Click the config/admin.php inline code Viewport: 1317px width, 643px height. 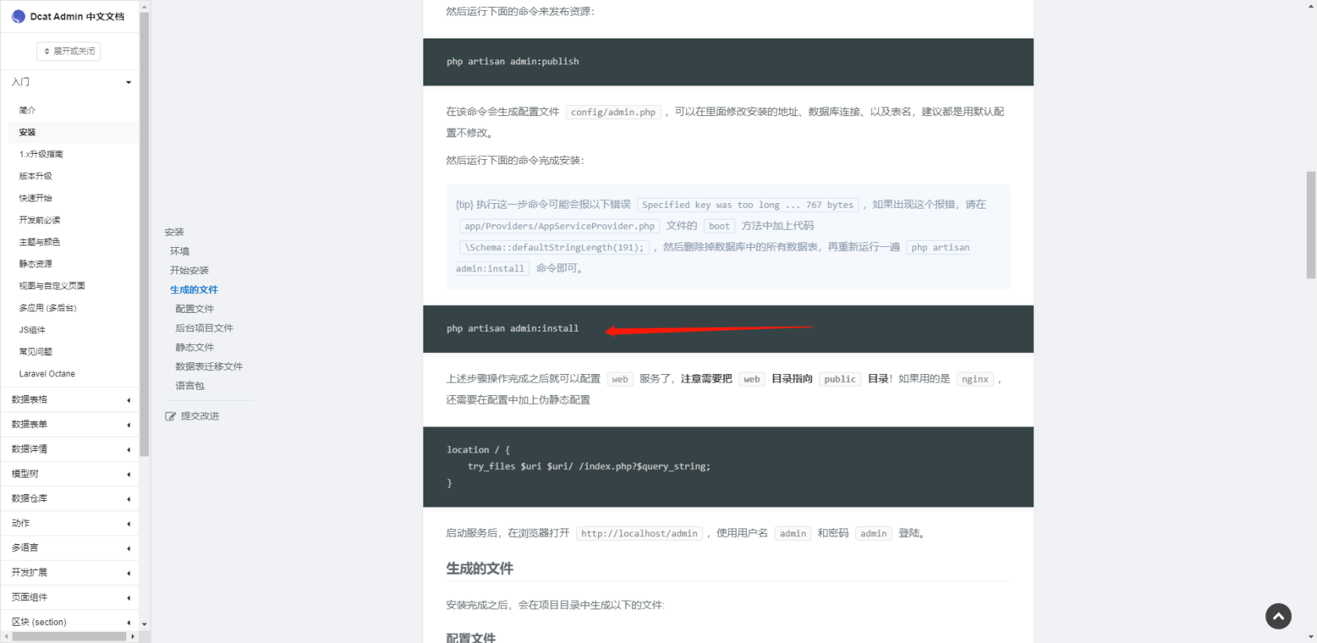[x=613, y=112]
